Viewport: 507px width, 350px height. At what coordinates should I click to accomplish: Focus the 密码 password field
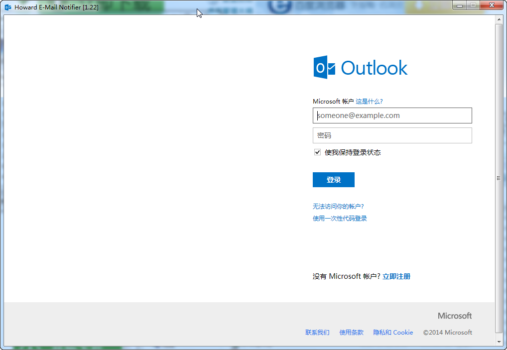tap(392, 135)
